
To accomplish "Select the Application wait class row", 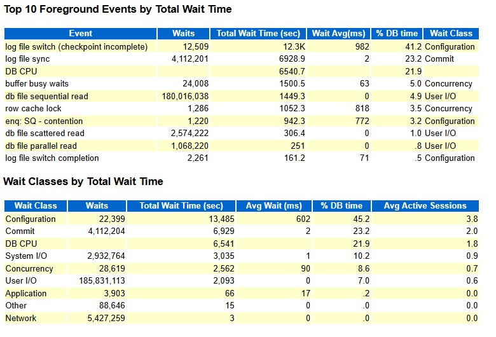I will [x=242, y=293].
